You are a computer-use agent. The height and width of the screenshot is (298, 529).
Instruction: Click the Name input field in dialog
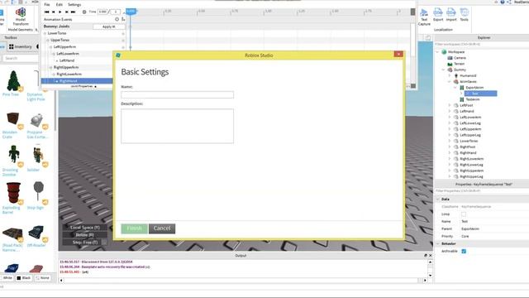(177, 95)
